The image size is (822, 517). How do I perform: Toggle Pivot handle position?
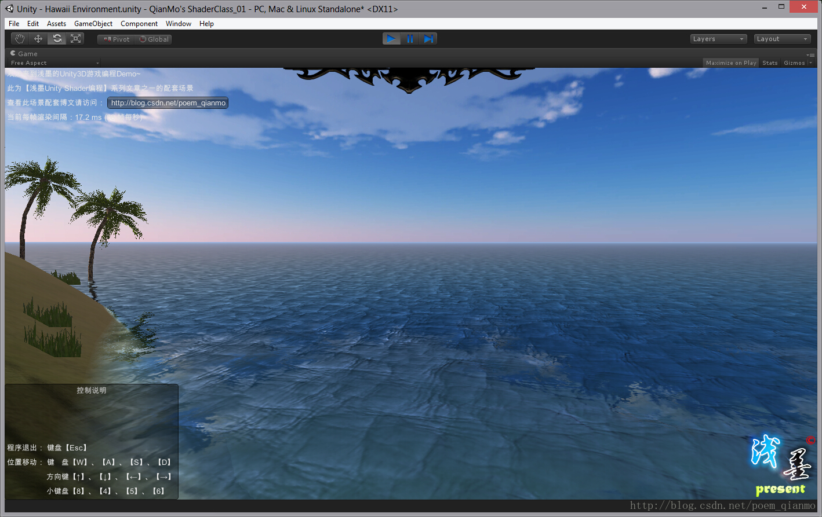[x=116, y=39]
